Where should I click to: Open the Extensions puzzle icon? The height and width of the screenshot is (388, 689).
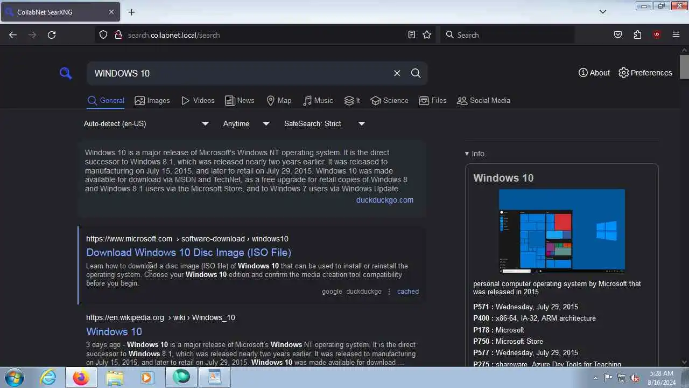[637, 34]
